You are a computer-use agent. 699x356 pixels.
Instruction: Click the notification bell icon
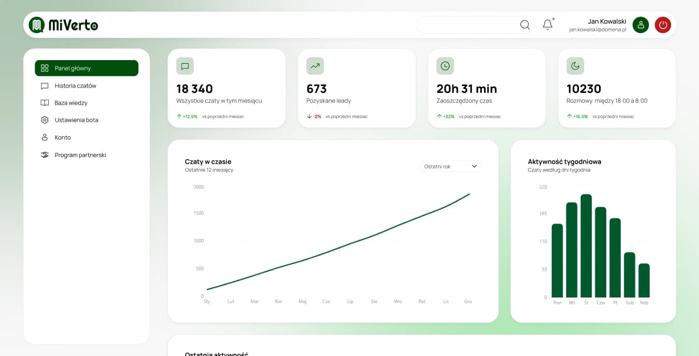[548, 24]
